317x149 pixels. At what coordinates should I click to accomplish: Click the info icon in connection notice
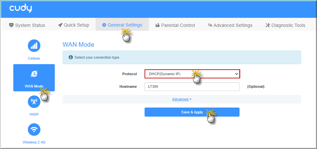click(71, 57)
